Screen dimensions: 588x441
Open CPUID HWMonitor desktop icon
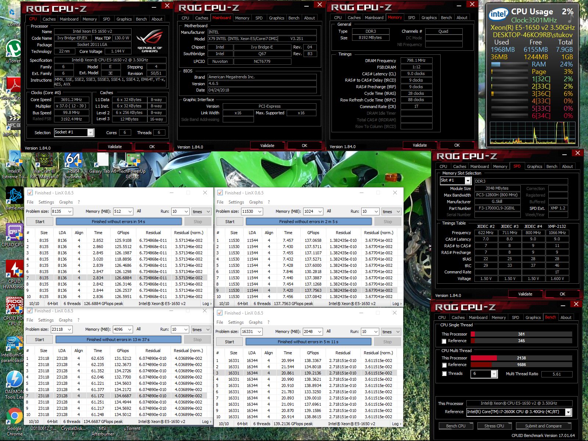point(14,275)
